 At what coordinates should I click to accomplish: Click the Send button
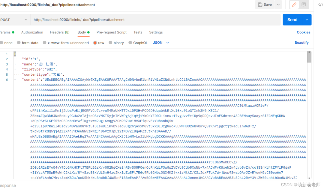coord(292,19)
